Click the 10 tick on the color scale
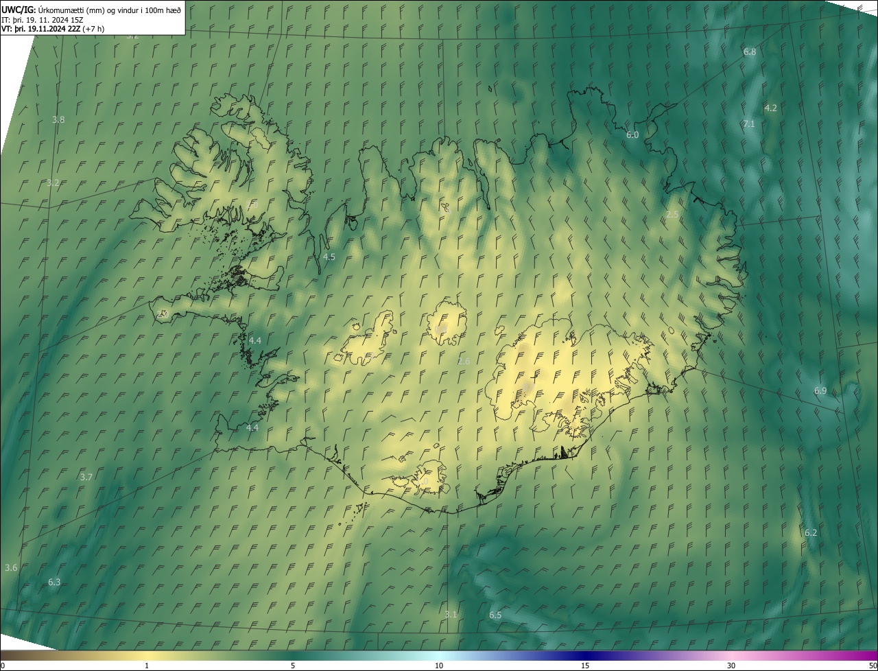Viewport: 878px width, 671px height. pyautogui.click(x=439, y=666)
